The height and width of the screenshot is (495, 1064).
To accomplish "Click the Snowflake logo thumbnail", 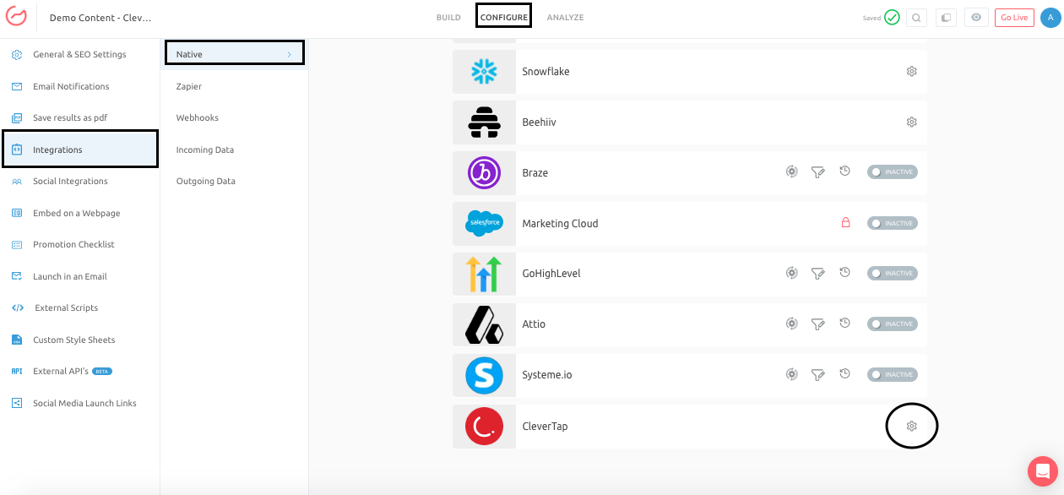I will click(x=484, y=72).
